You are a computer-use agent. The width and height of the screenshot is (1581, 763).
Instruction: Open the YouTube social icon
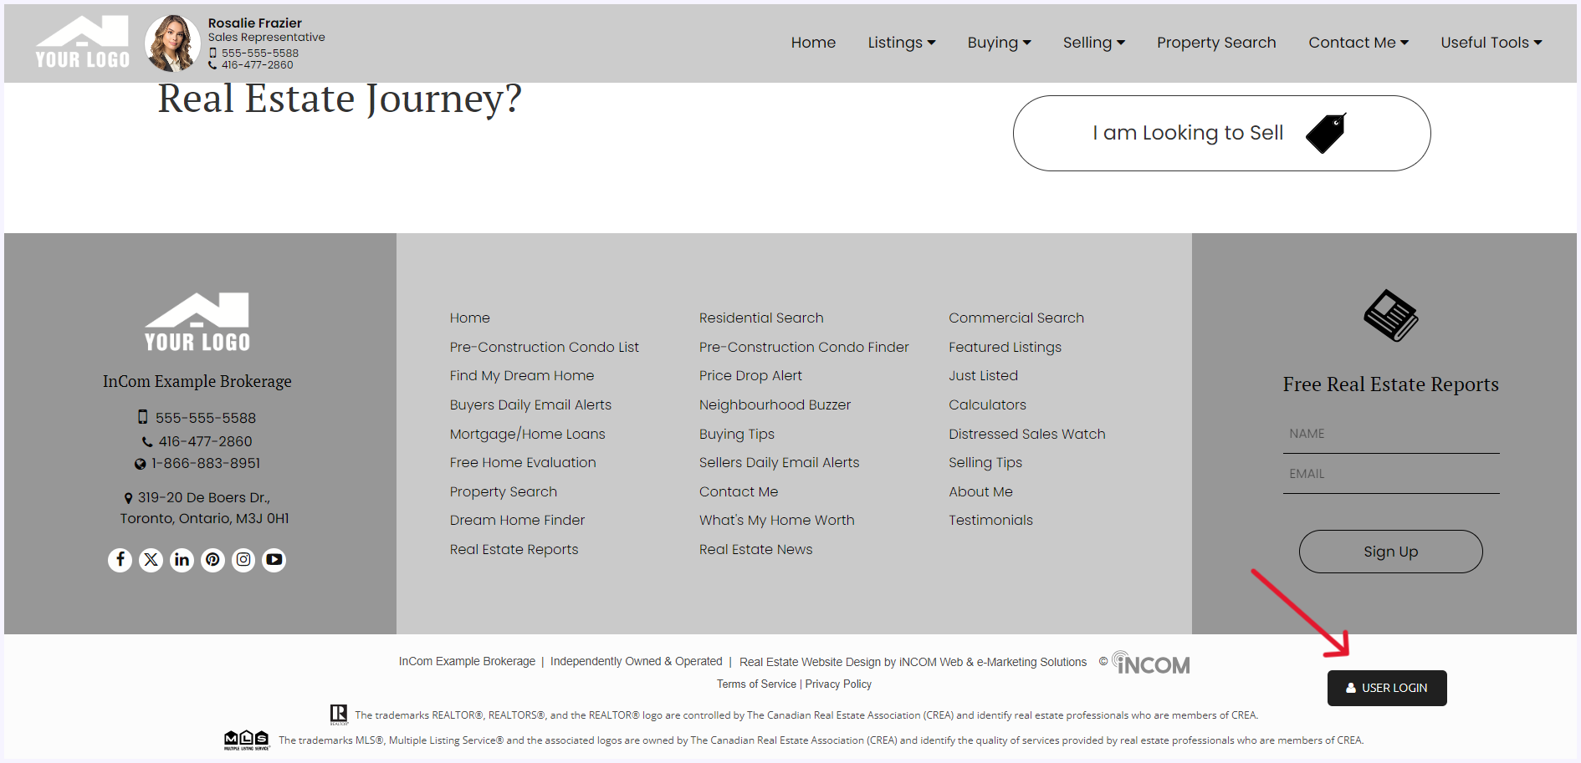(274, 560)
